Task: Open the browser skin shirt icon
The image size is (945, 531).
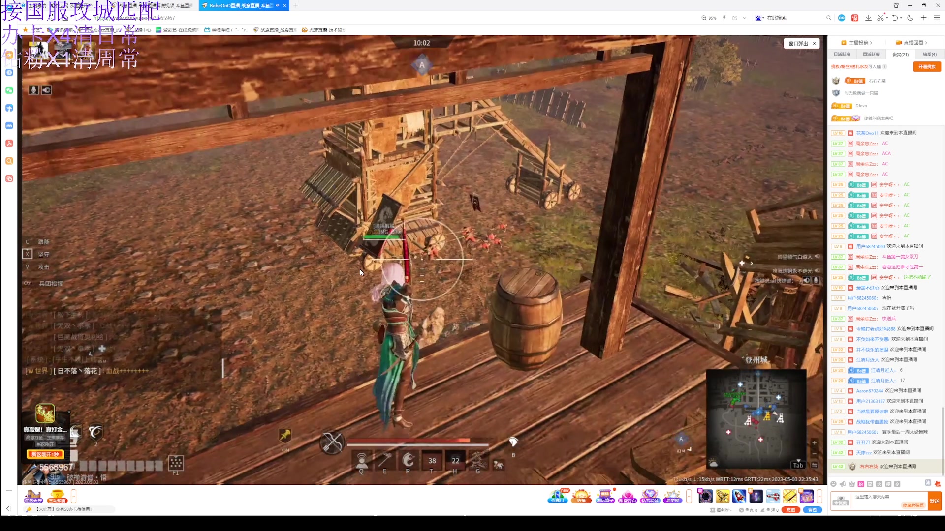Action: (896, 5)
